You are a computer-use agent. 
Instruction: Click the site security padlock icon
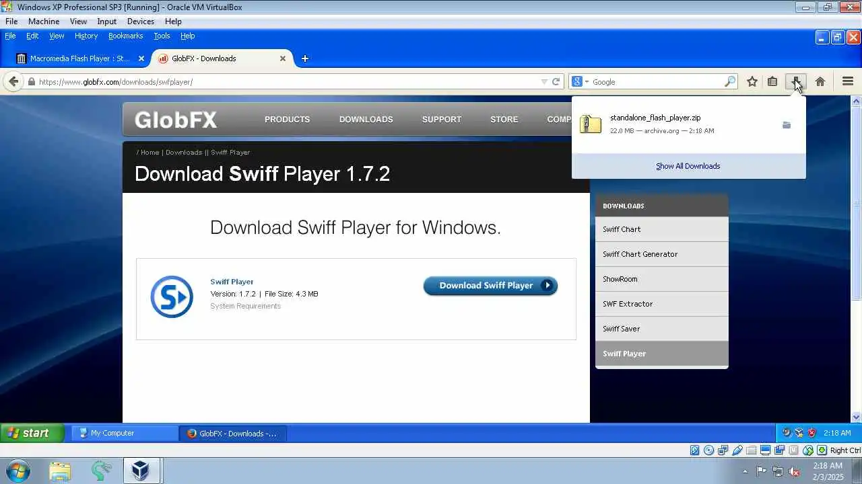[x=31, y=82]
